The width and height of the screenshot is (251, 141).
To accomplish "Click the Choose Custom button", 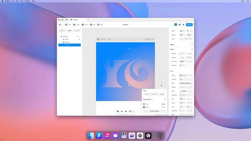I will 154,111.
